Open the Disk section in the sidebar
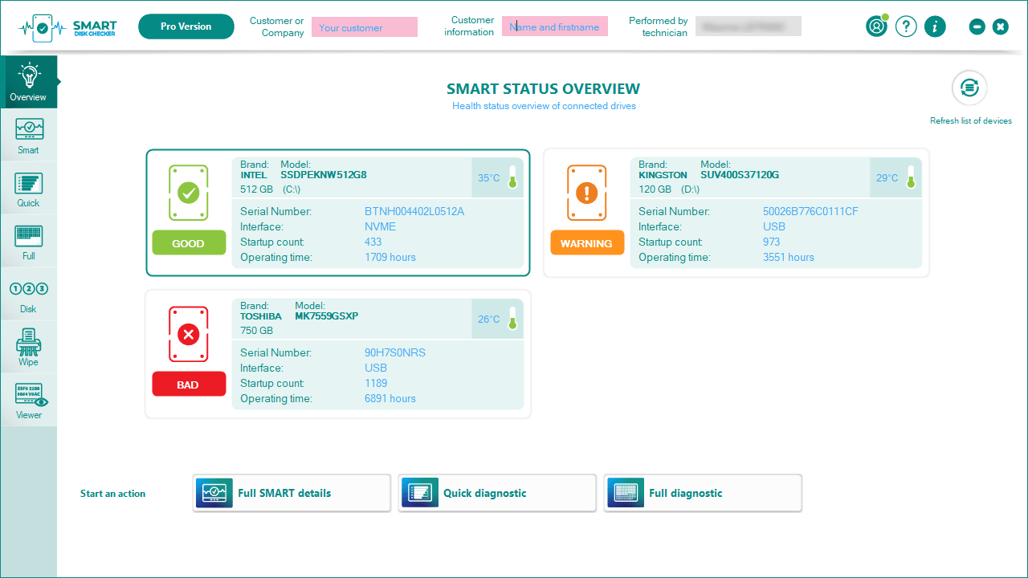 [x=29, y=295]
